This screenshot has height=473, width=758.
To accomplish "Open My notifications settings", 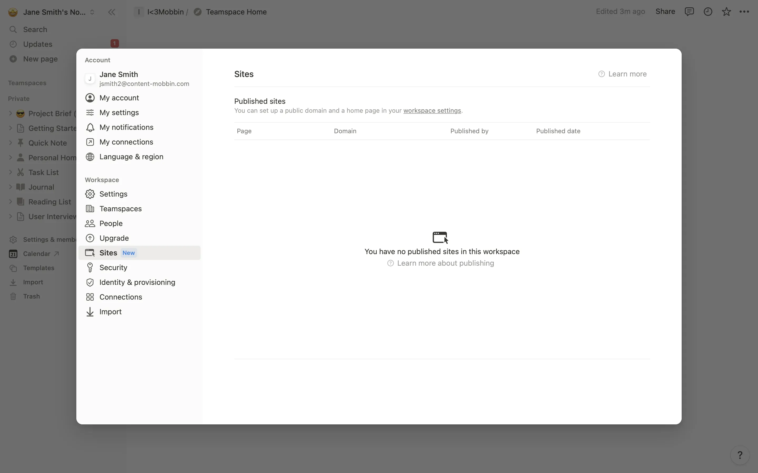I will click(126, 127).
